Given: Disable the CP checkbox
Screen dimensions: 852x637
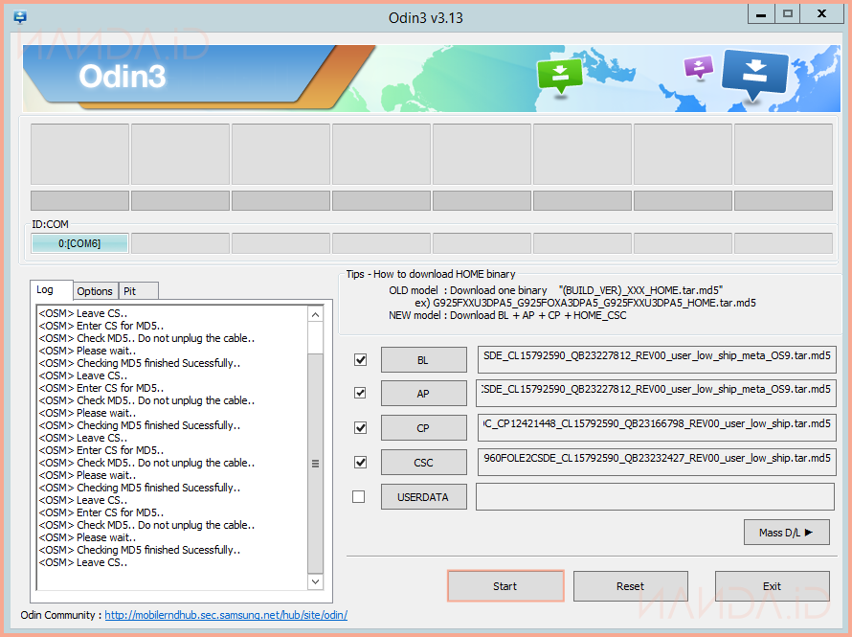Looking at the screenshot, I should pyautogui.click(x=361, y=428).
